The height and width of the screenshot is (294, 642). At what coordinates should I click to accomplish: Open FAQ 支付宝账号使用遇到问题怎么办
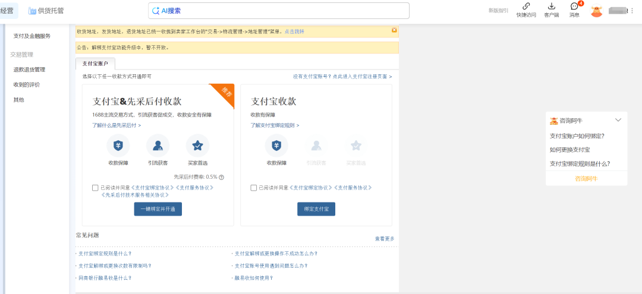coord(272,265)
